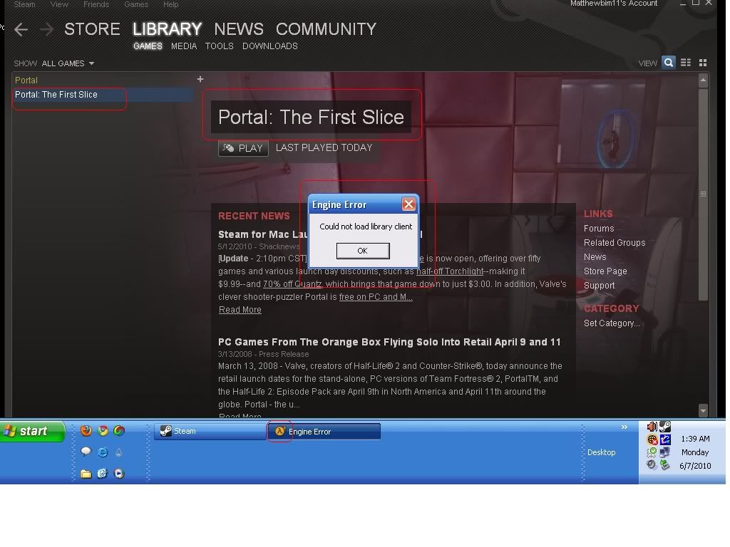Launch Windows Media Player from quick launch
Screen dimensions: 730x547
coord(119,474)
